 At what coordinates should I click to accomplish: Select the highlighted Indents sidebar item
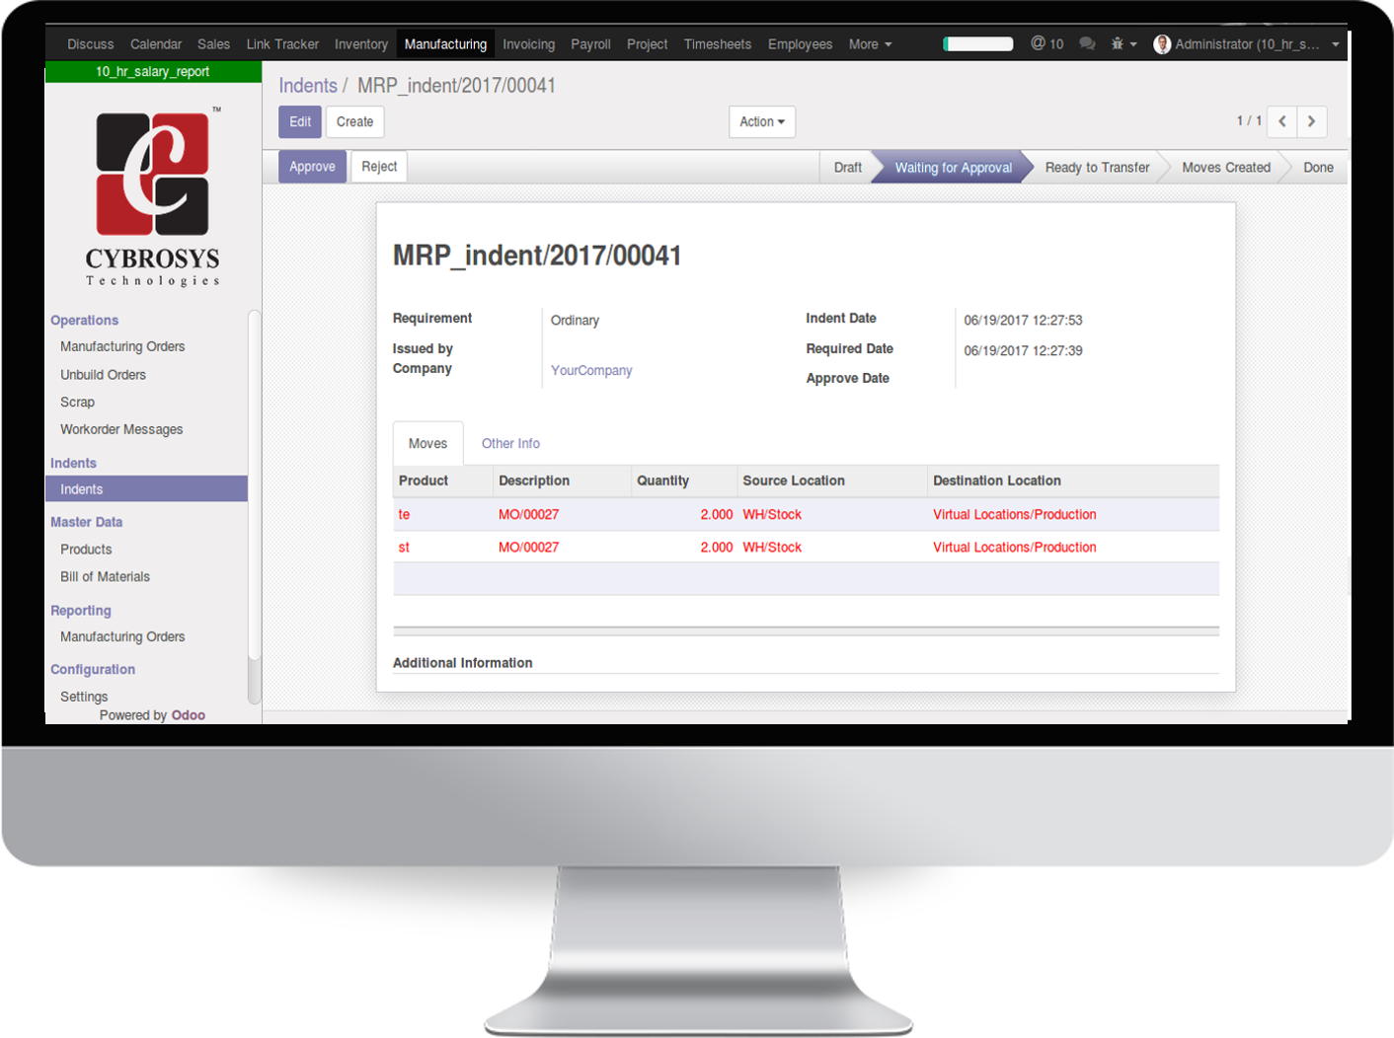coord(146,489)
